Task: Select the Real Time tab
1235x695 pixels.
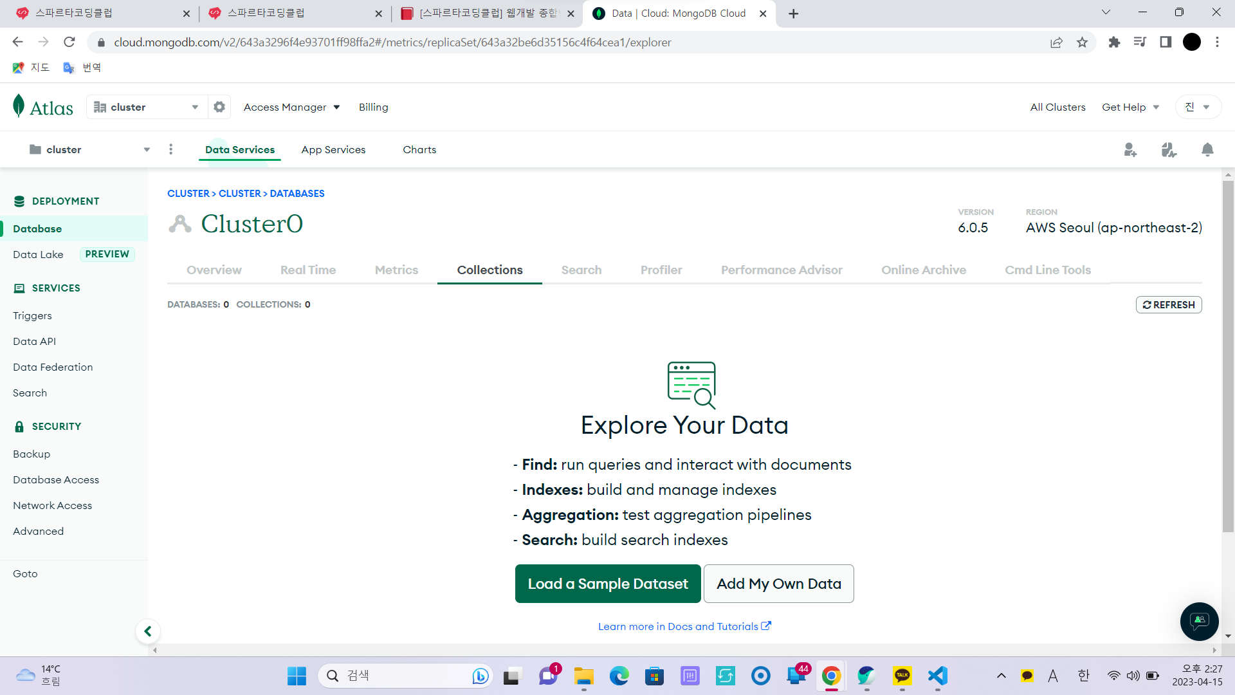Action: (308, 270)
